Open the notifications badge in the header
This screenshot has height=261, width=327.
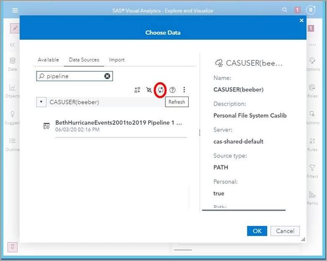297,10
